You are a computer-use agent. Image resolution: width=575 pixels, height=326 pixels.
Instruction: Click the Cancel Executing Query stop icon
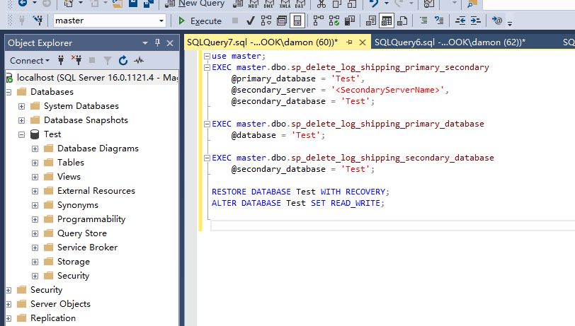(x=235, y=21)
